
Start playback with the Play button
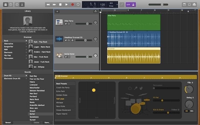coord(66,4)
